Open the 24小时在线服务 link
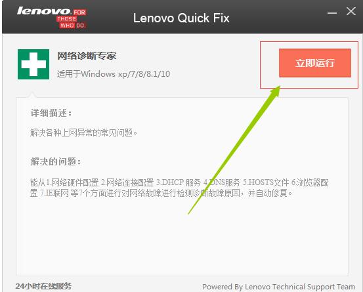This screenshot has width=363, height=292. [x=43, y=286]
